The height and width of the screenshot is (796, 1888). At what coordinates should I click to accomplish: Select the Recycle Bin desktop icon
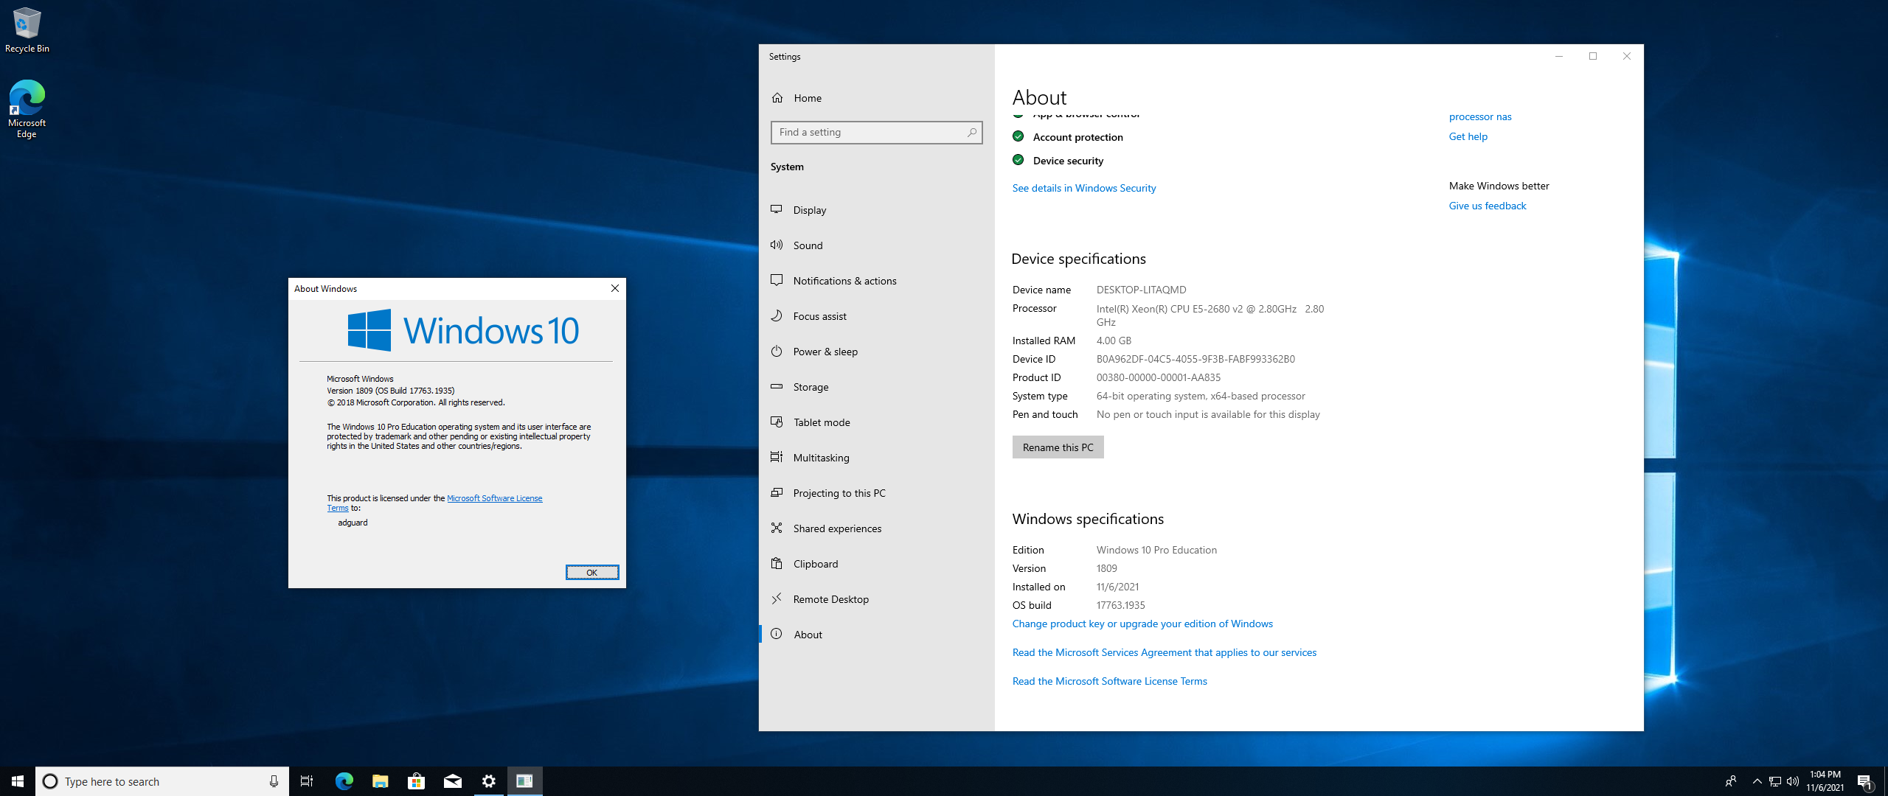(x=27, y=31)
